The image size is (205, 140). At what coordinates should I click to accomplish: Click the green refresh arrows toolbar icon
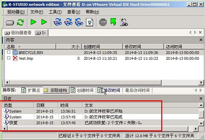click(21, 22)
